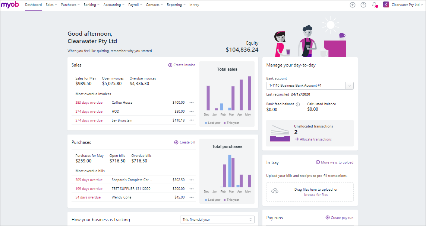The width and height of the screenshot is (426, 226).
Task: Click the Purchases for May $259.00 amount
Action: coord(83,161)
